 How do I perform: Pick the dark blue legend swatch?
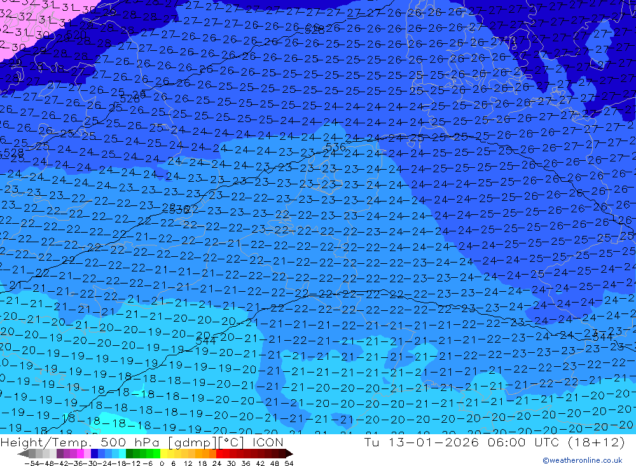click(94, 453)
